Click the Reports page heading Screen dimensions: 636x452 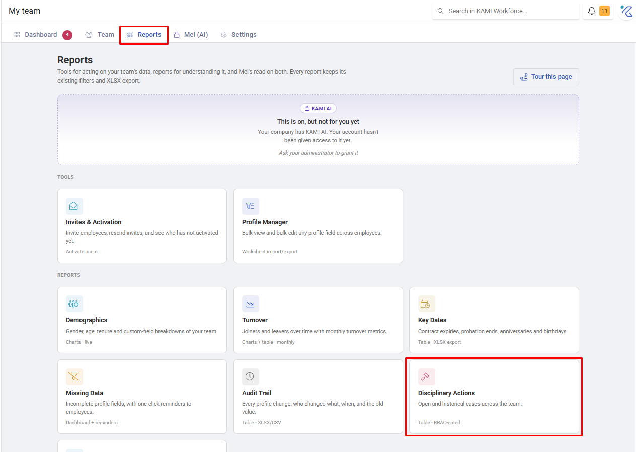pos(75,60)
